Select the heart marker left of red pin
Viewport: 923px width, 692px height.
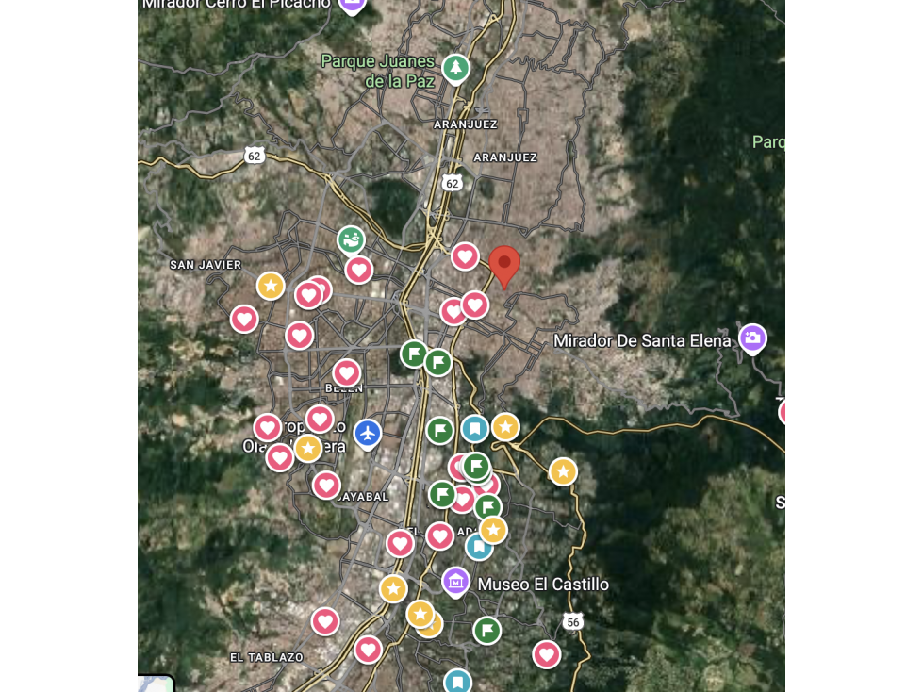[465, 256]
